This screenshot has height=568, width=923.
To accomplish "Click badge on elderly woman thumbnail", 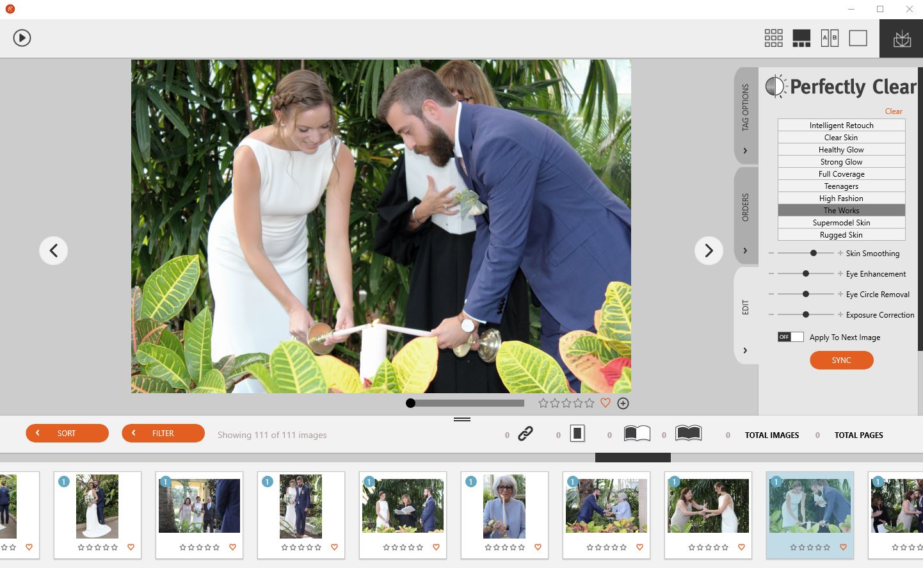I will pyautogui.click(x=471, y=482).
